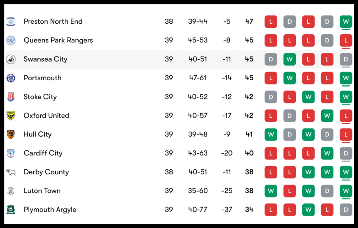
Task: Open the Plymouth Argyle team page
Action: click(50, 210)
